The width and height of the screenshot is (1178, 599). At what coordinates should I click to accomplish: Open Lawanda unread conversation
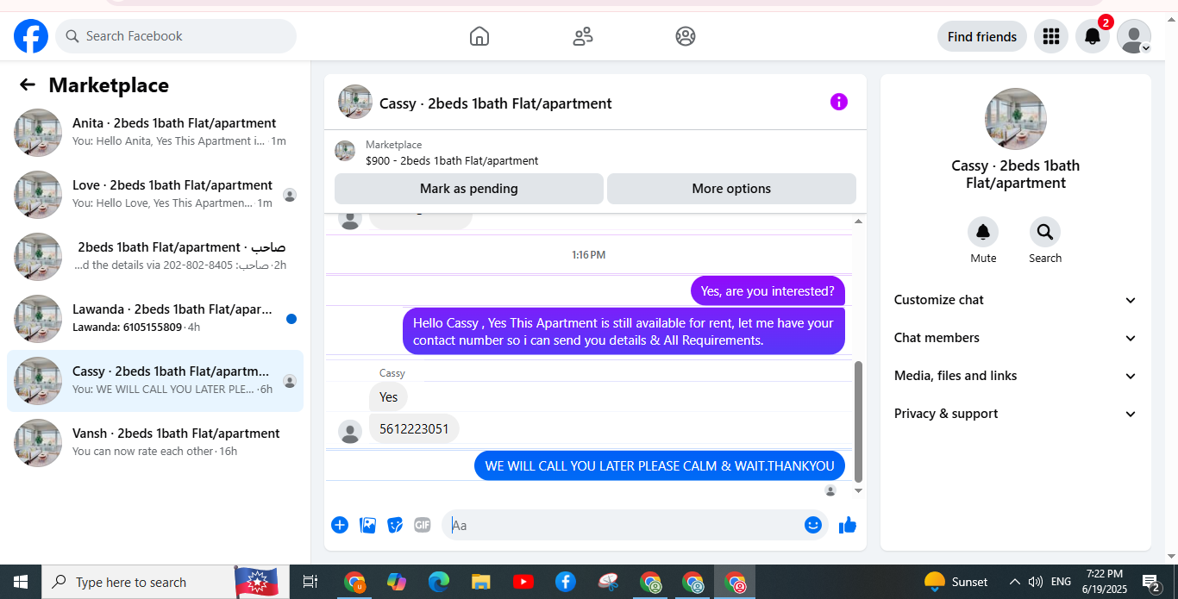click(x=155, y=319)
